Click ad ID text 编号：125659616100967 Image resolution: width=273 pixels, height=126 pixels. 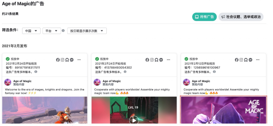(x=202, y=68)
